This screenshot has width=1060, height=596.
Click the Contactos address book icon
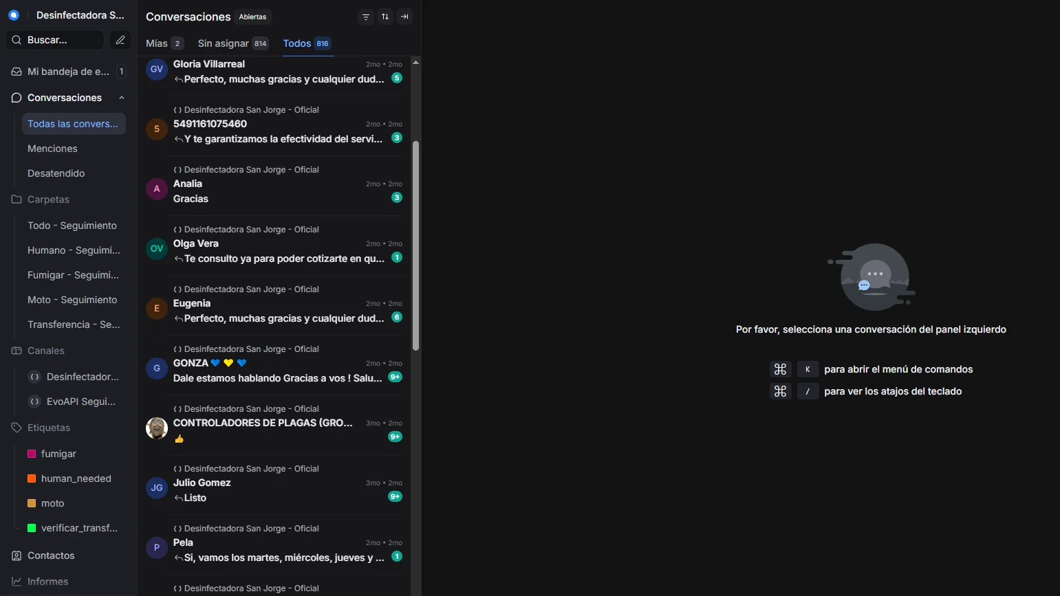[17, 555]
